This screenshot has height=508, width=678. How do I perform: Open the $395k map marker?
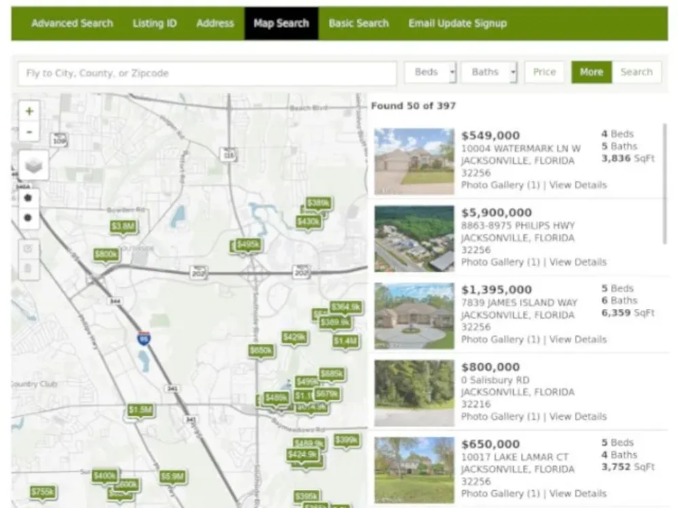[x=306, y=496]
